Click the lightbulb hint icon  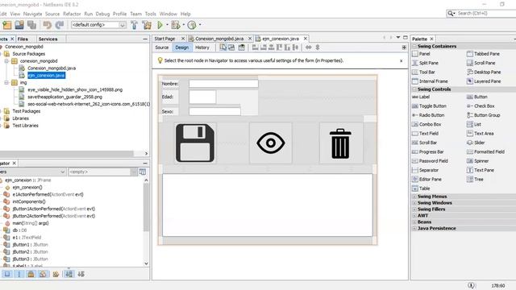point(160,60)
